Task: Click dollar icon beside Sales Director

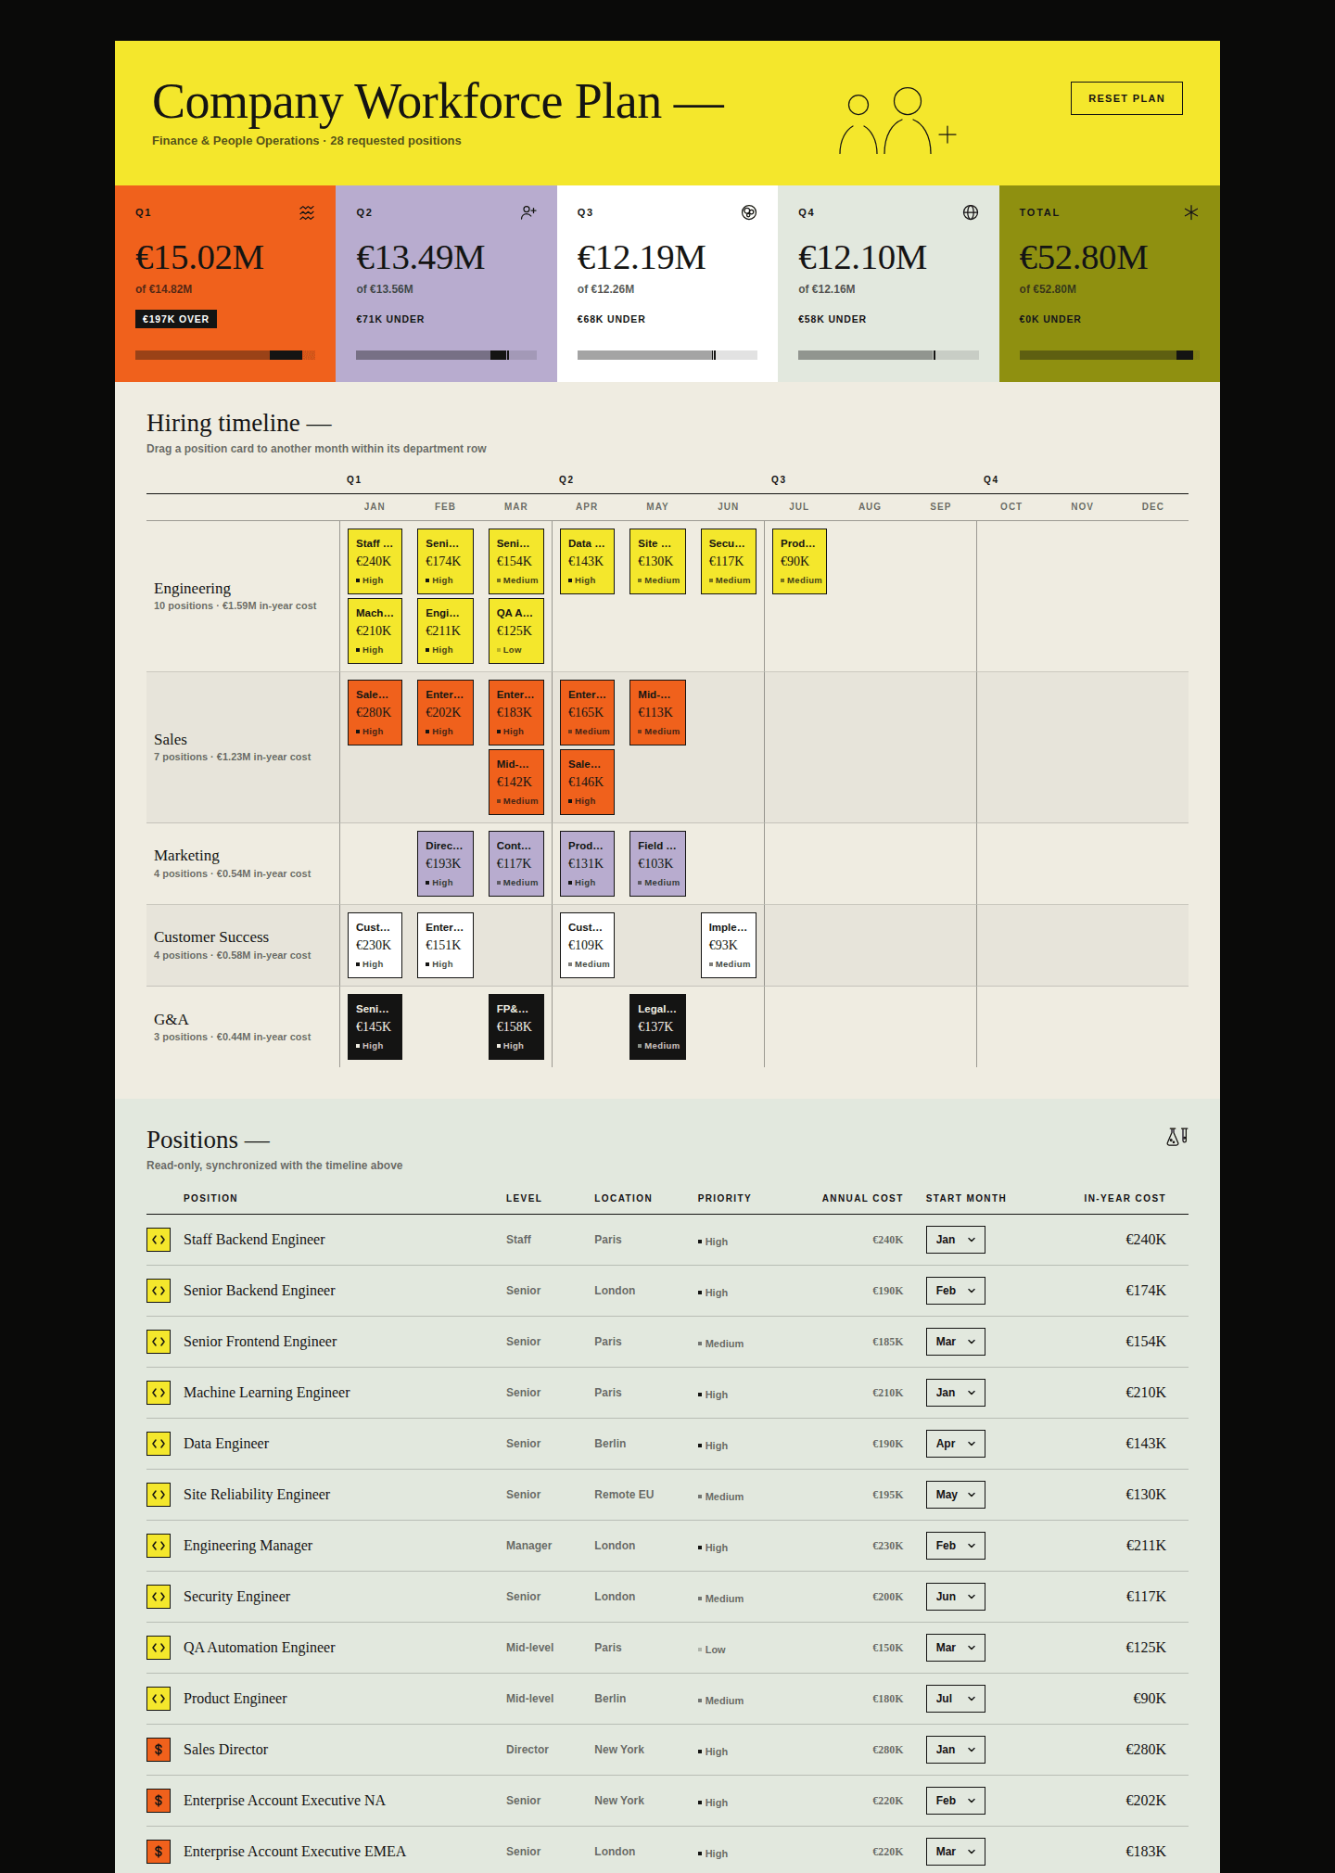Action: [159, 1750]
